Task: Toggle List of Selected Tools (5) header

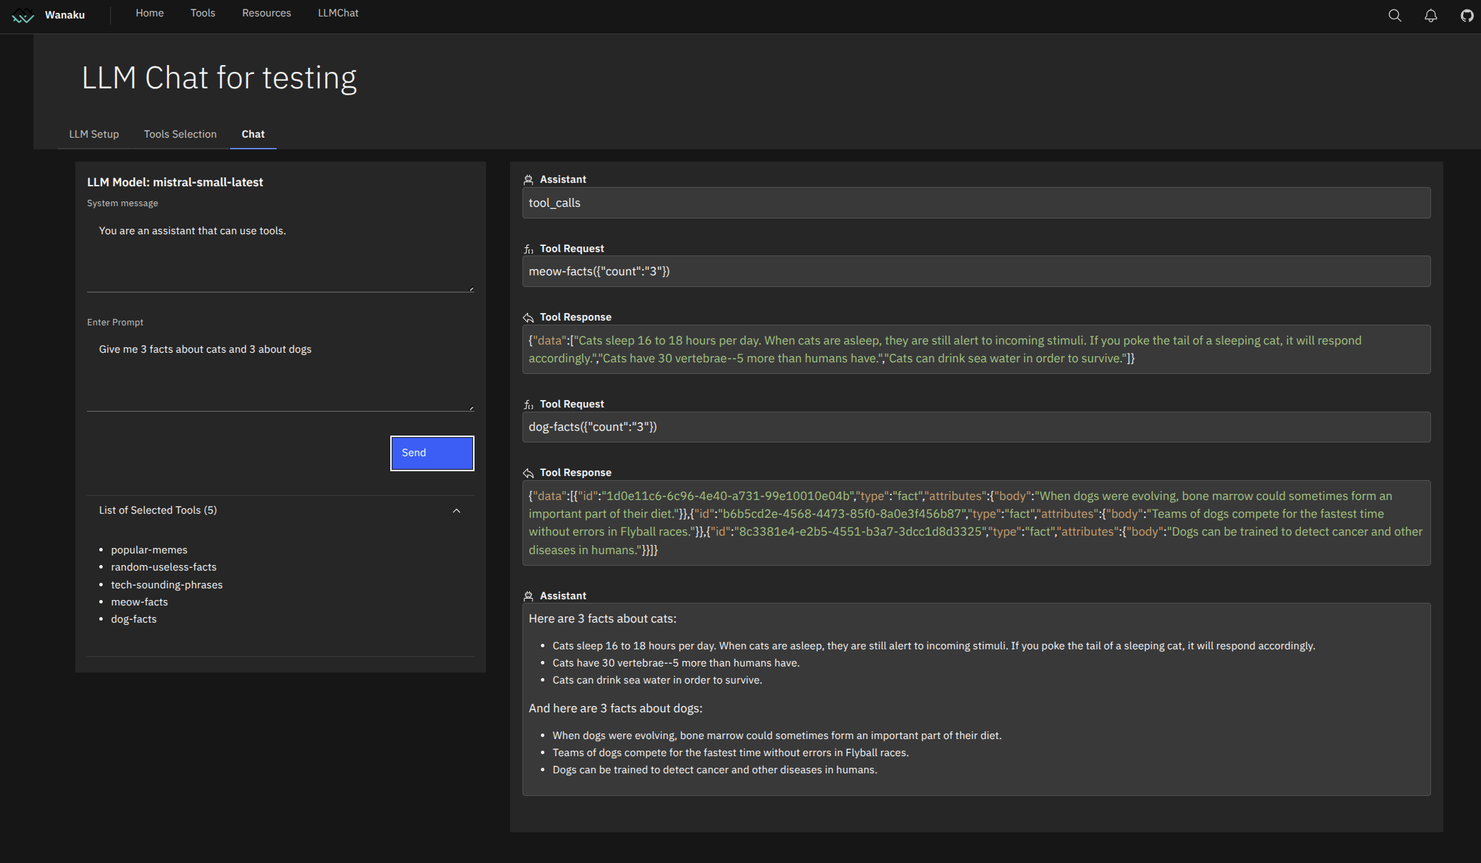Action: [x=158, y=510]
